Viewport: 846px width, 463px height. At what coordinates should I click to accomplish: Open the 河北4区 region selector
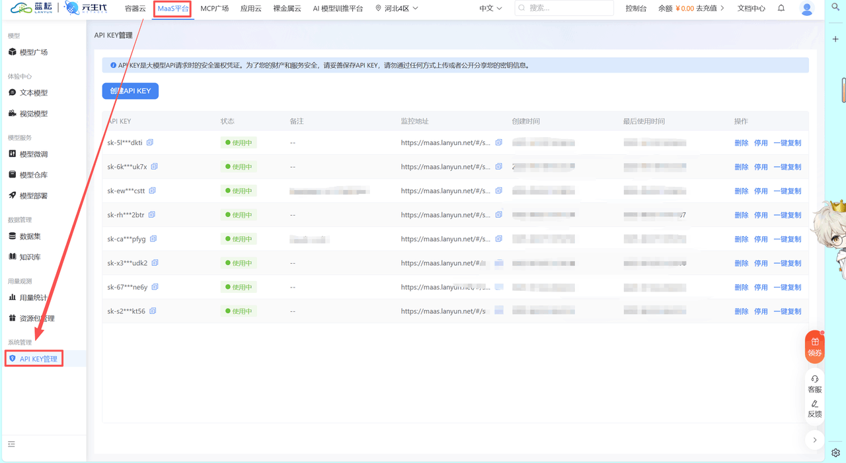pos(397,9)
